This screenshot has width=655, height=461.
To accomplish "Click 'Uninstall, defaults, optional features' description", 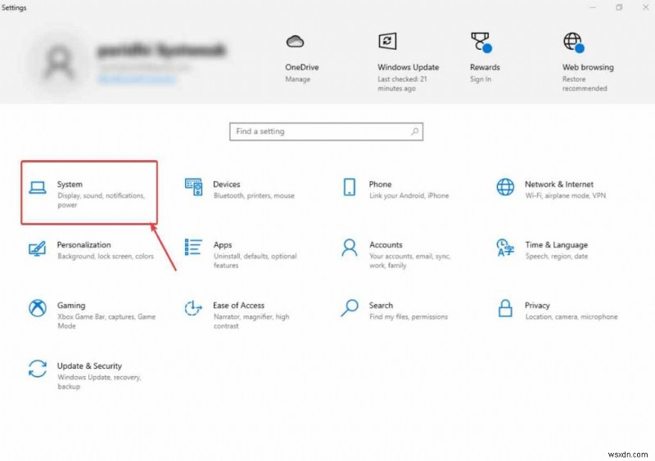I will [255, 261].
